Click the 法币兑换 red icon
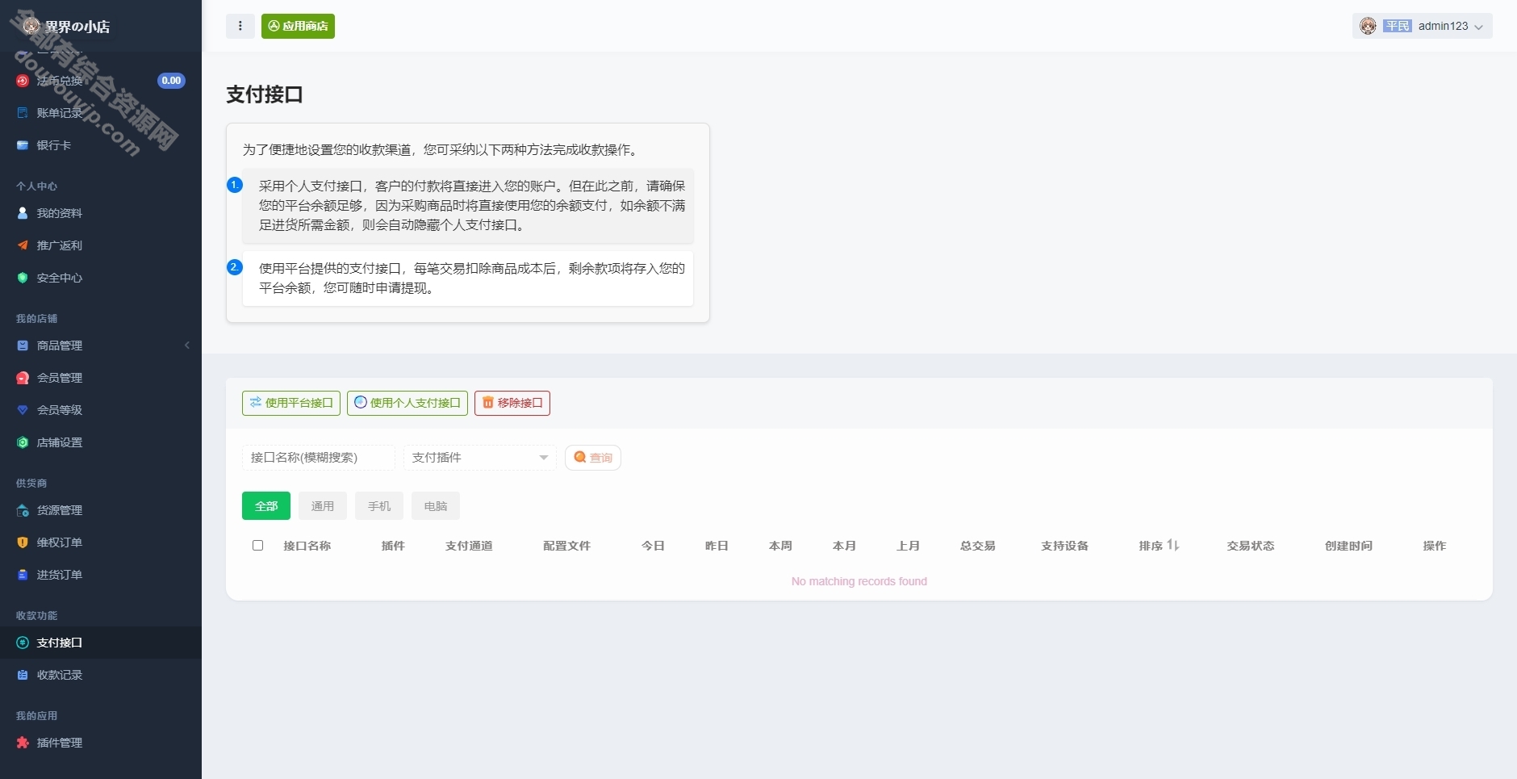The height and width of the screenshot is (779, 1517). coord(23,81)
